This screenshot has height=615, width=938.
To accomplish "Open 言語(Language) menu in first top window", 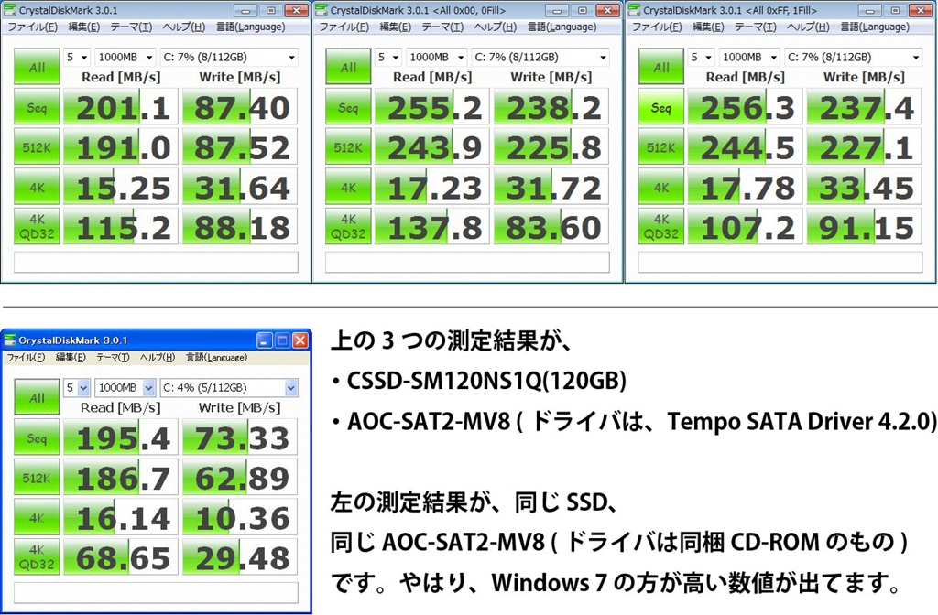I will (x=250, y=27).
